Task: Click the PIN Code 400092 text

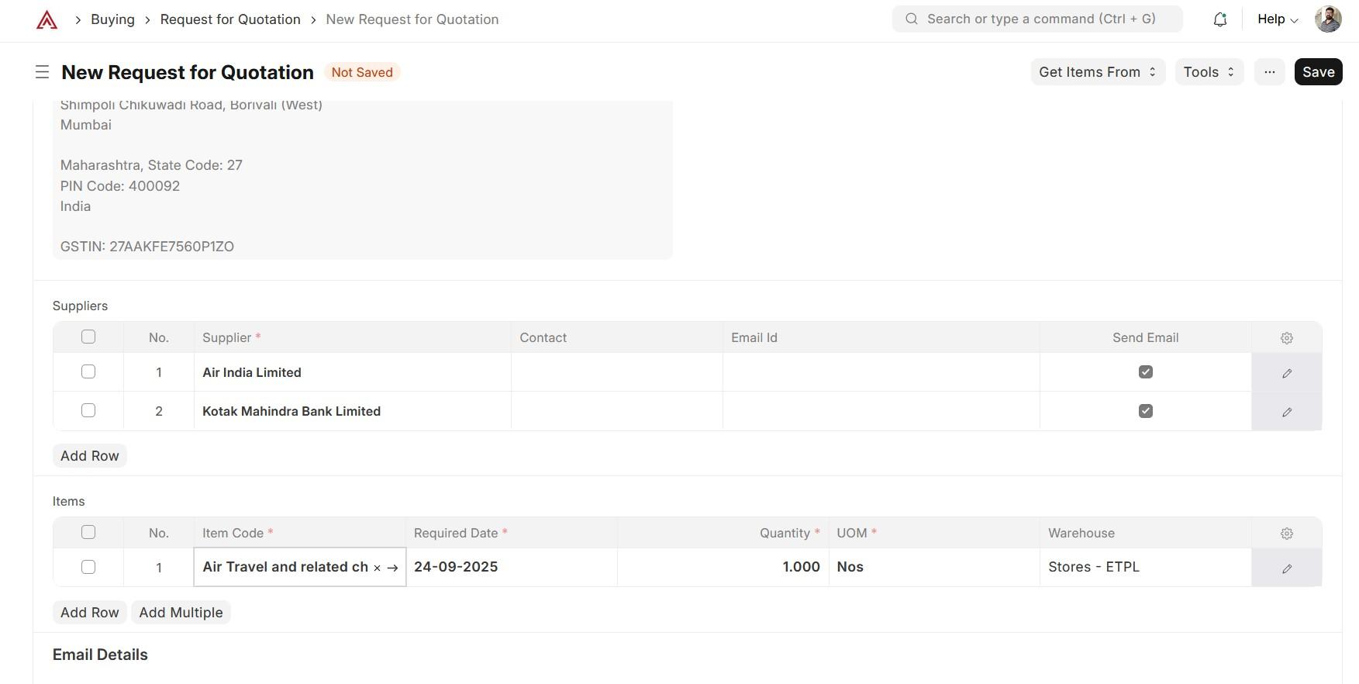Action: pyautogui.click(x=120, y=186)
